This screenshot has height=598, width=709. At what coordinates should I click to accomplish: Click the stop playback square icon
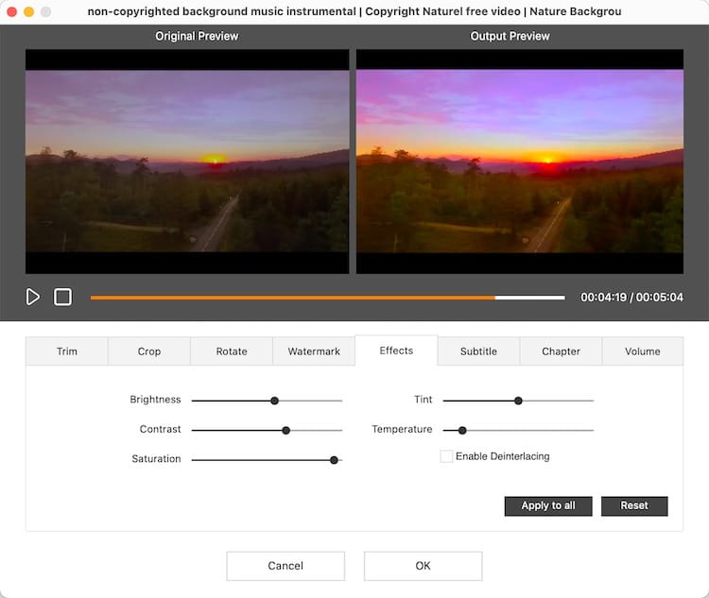pyautogui.click(x=62, y=297)
